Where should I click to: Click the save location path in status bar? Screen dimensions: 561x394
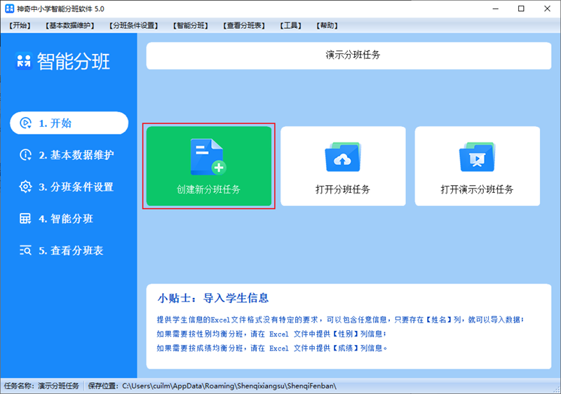[229, 386]
